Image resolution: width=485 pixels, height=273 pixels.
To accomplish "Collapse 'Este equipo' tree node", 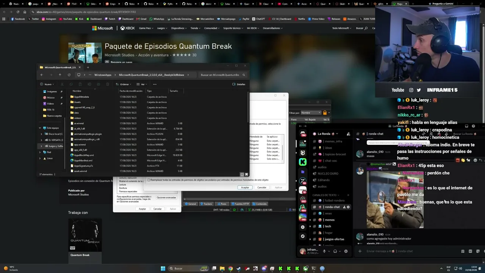I will pyautogui.click(x=40, y=128).
